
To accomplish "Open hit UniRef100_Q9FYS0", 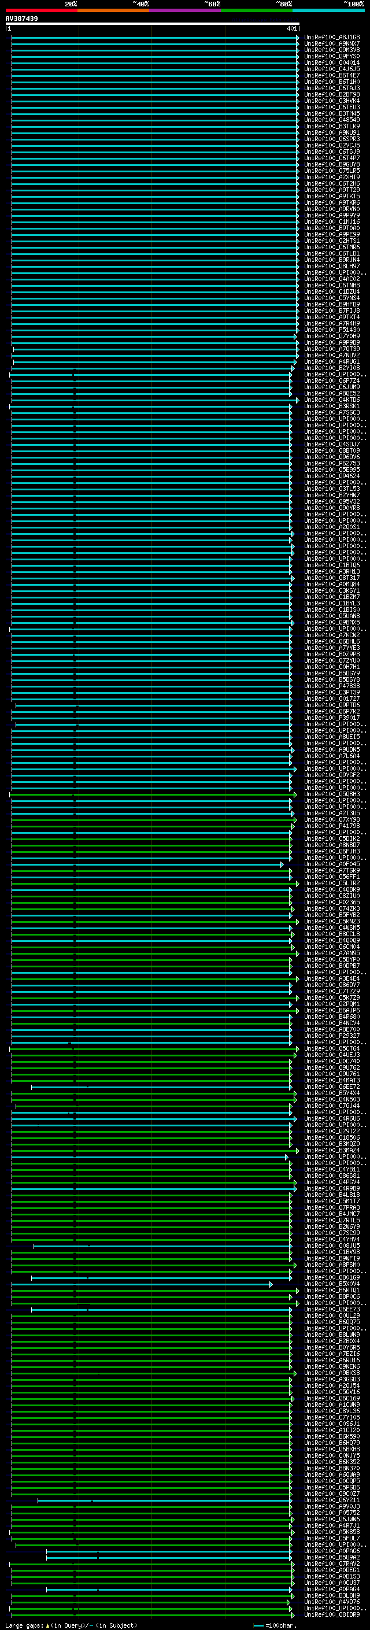I will (x=332, y=56).
